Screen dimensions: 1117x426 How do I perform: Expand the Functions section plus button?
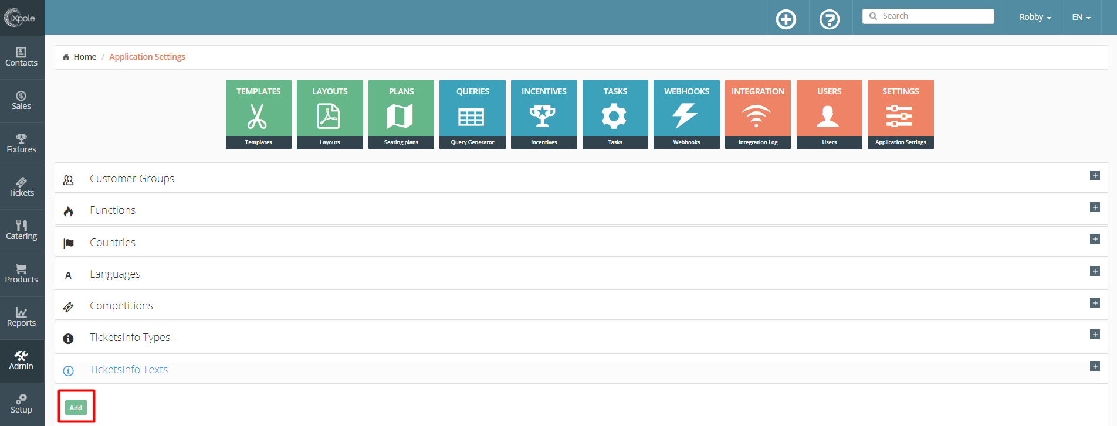click(x=1095, y=207)
